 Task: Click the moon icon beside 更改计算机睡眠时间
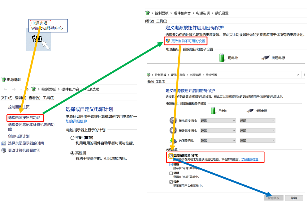(4, 150)
